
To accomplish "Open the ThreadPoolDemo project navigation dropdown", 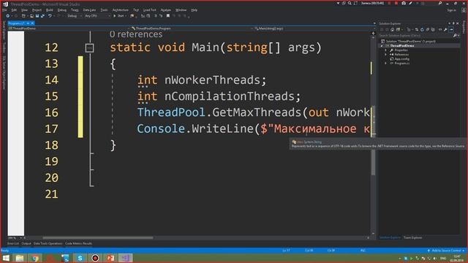I will 69,28.
